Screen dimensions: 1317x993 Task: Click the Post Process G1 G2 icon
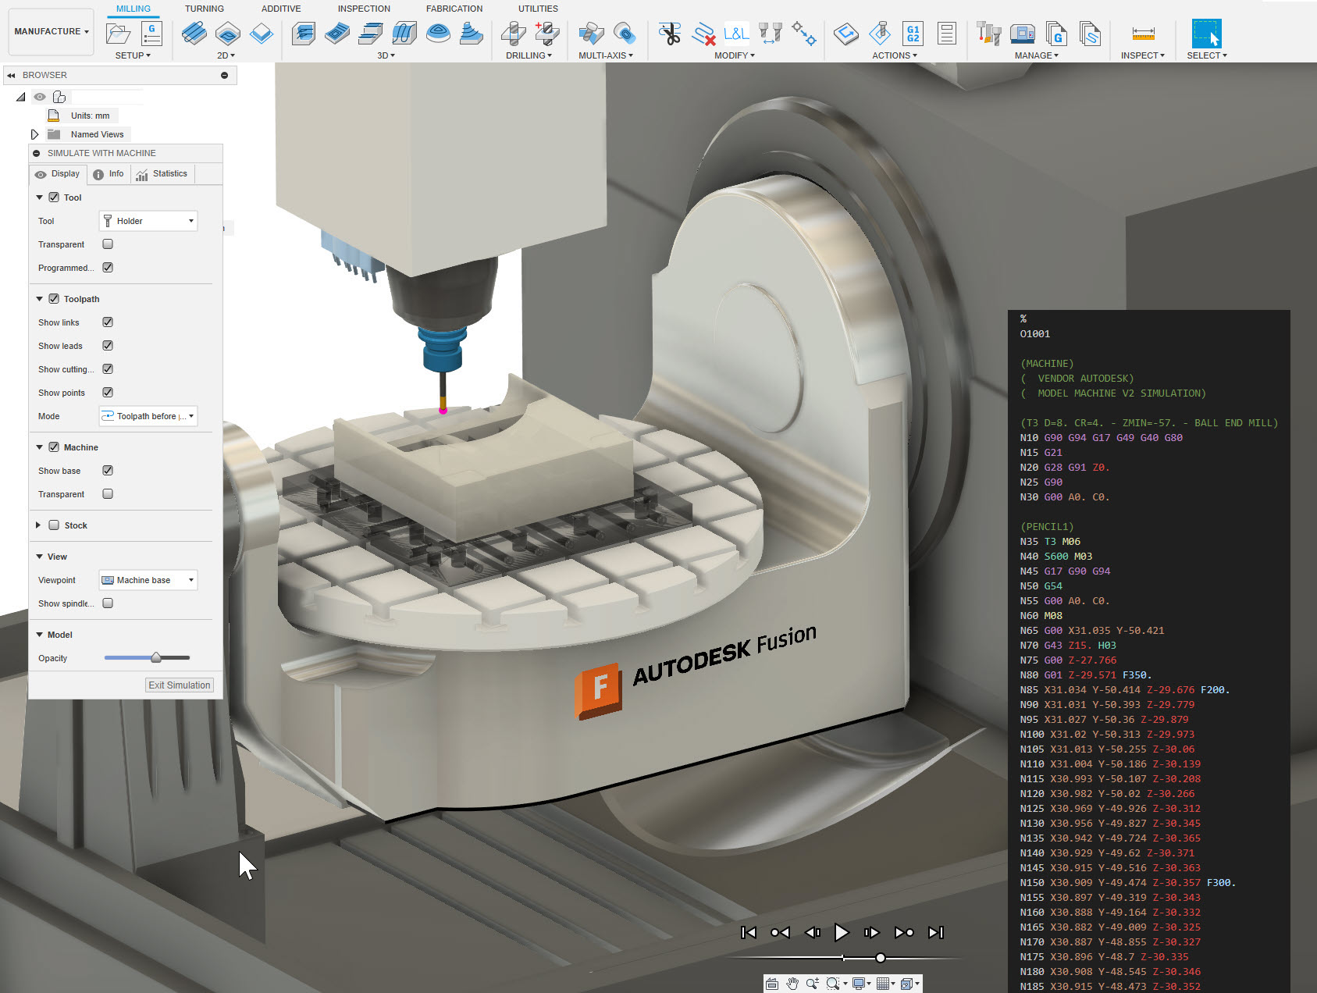coord(913,34)
